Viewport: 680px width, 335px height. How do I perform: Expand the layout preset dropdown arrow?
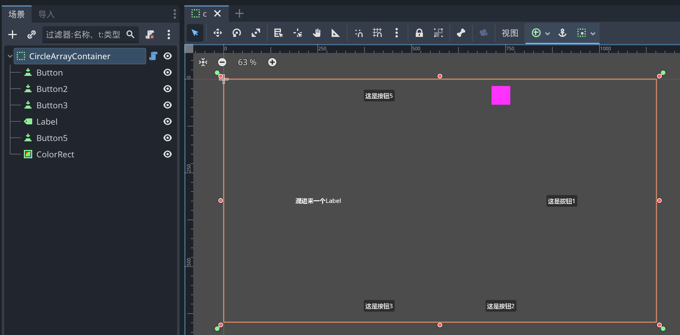(593, 34)
